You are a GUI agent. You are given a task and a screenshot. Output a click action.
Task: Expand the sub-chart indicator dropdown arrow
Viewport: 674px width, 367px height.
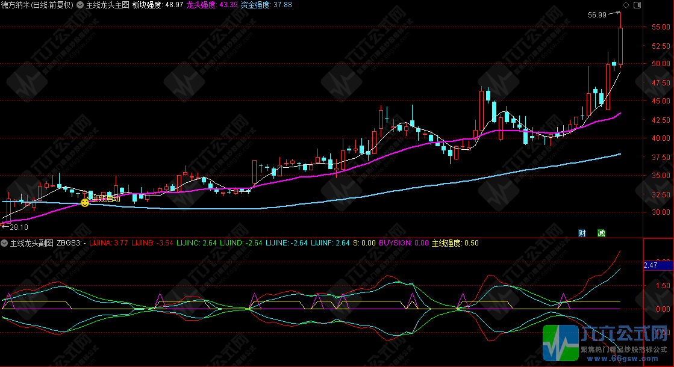pos(5,243)
